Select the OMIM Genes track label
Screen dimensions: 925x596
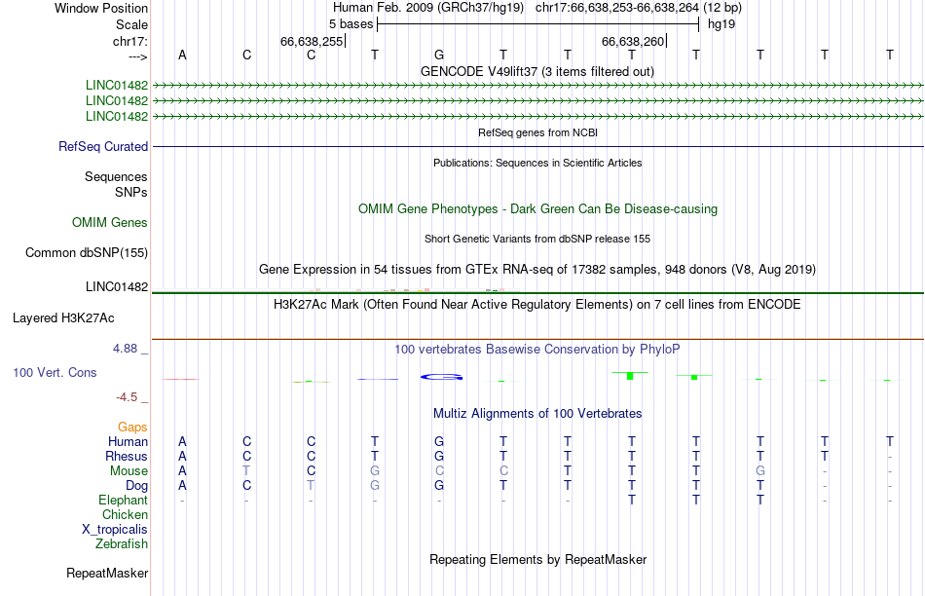pyautogui.click(x=110, y=222)
